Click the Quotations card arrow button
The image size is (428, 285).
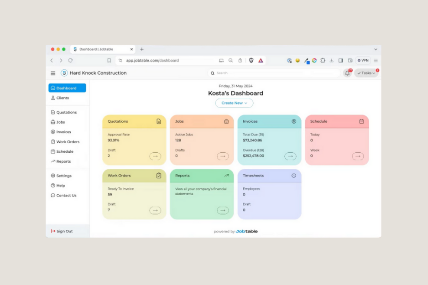coord(156,156)
